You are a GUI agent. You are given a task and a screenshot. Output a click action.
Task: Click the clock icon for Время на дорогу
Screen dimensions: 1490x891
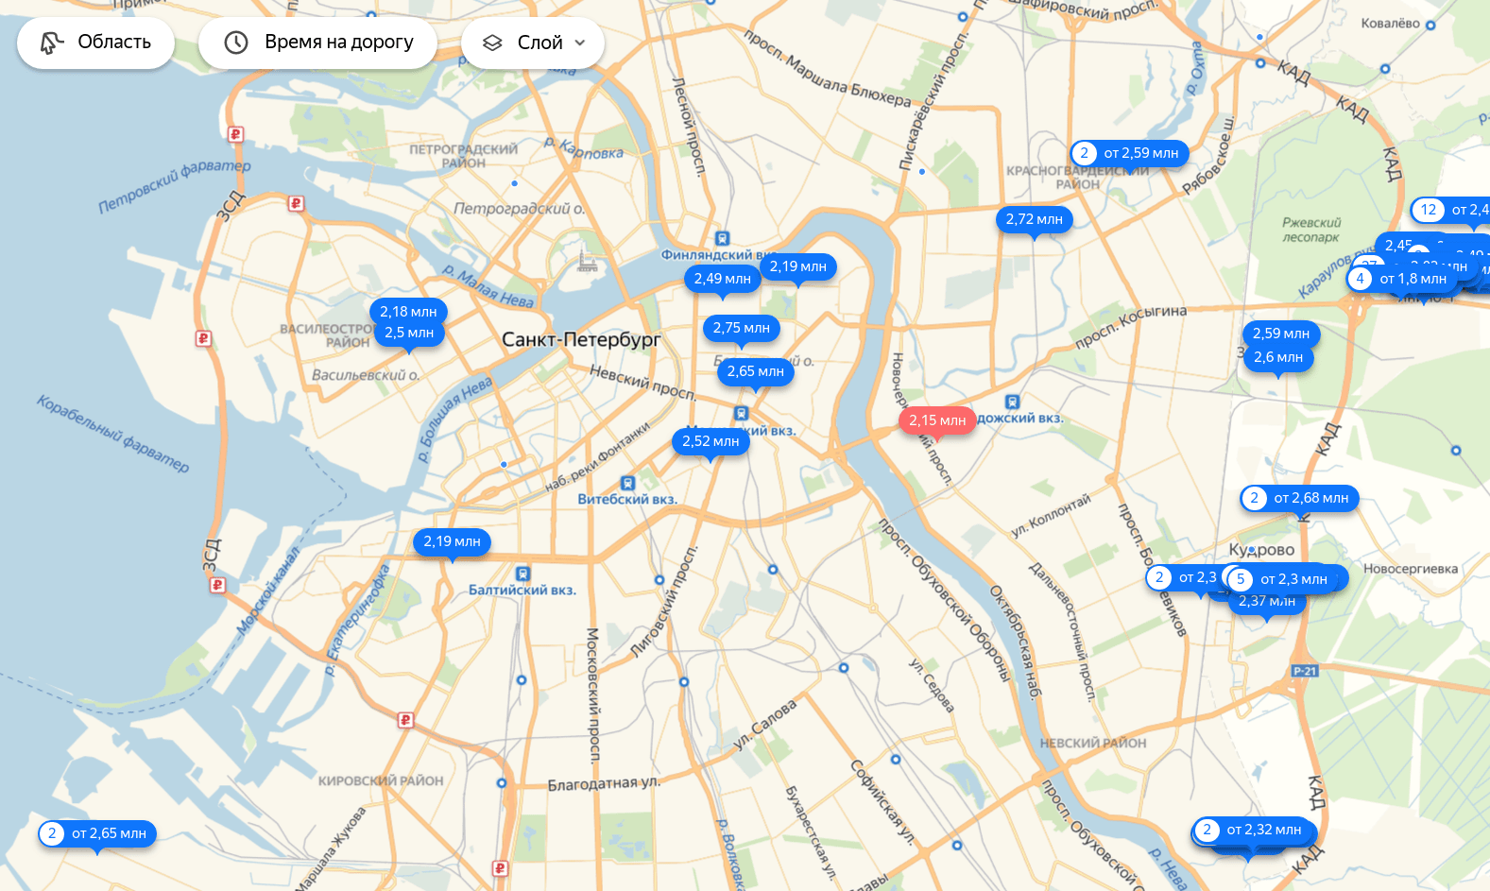point(235,43)
